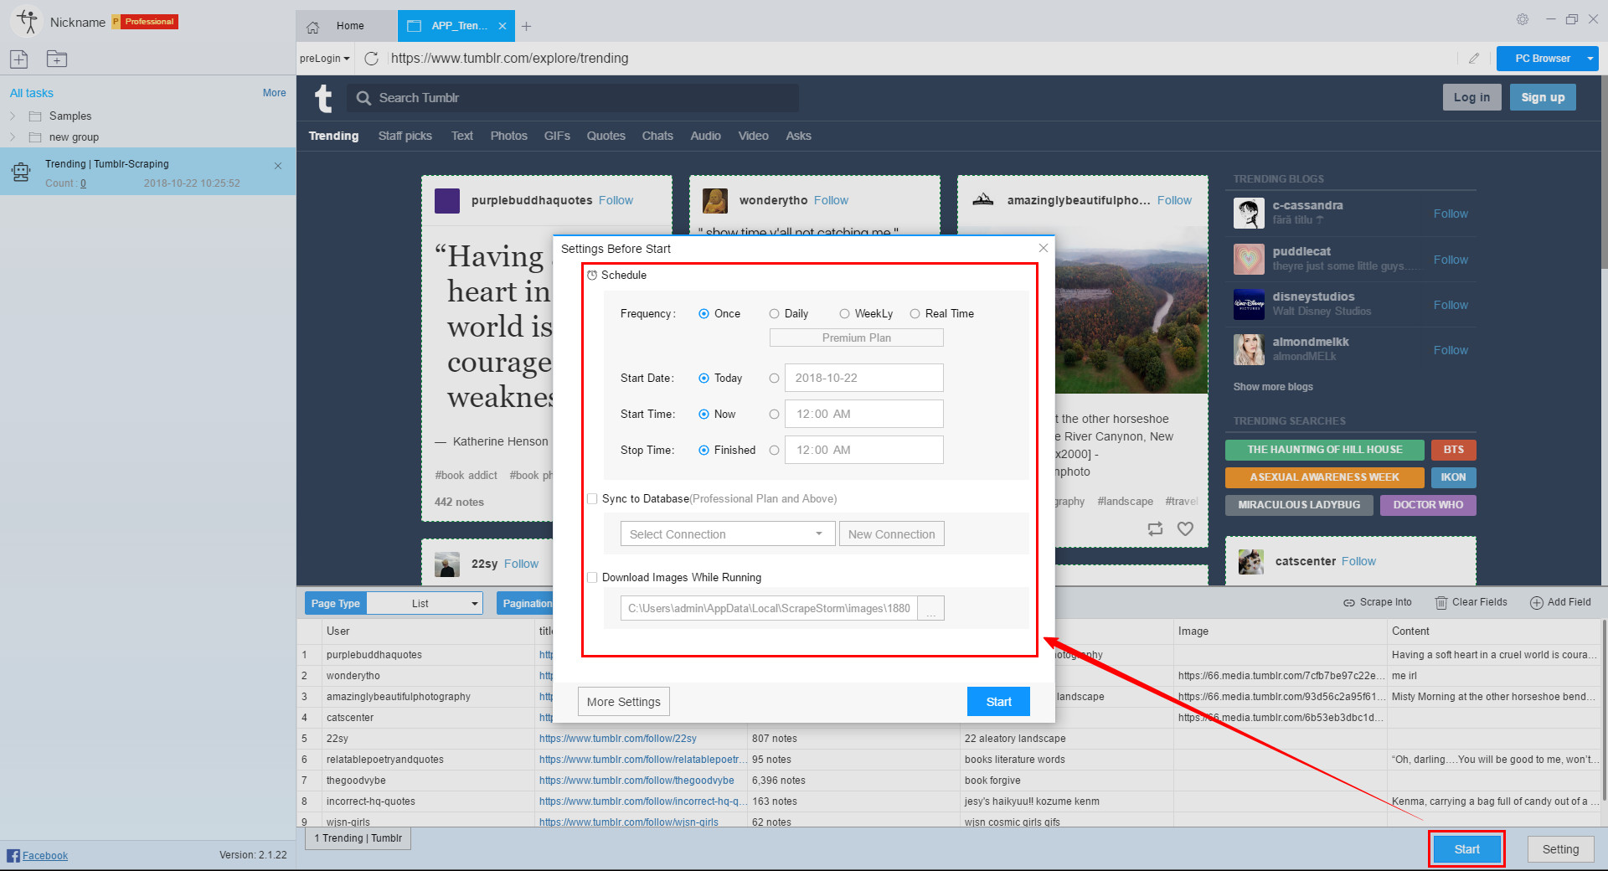1608x871 pixels.
Task: Switch to Staff picks tab
Action: 405,136
